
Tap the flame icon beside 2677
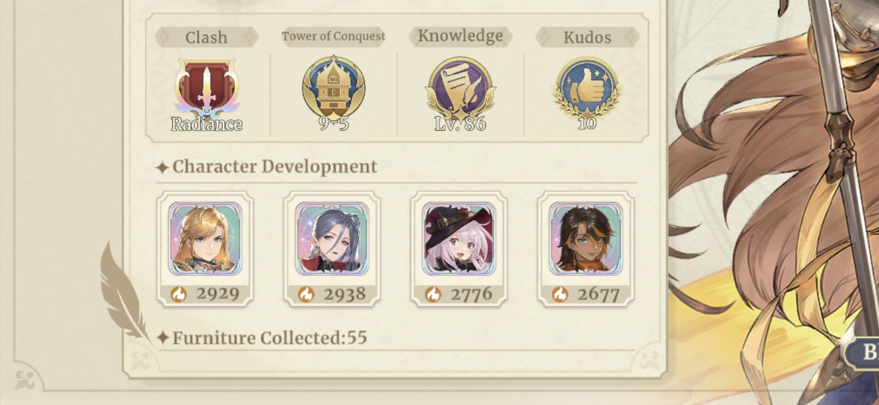point(560,294)
